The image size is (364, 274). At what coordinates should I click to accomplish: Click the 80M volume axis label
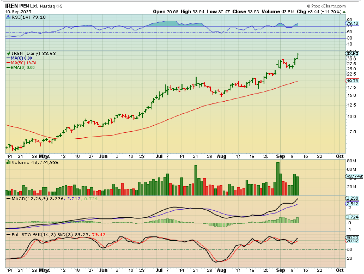click(x=351, y=161)
